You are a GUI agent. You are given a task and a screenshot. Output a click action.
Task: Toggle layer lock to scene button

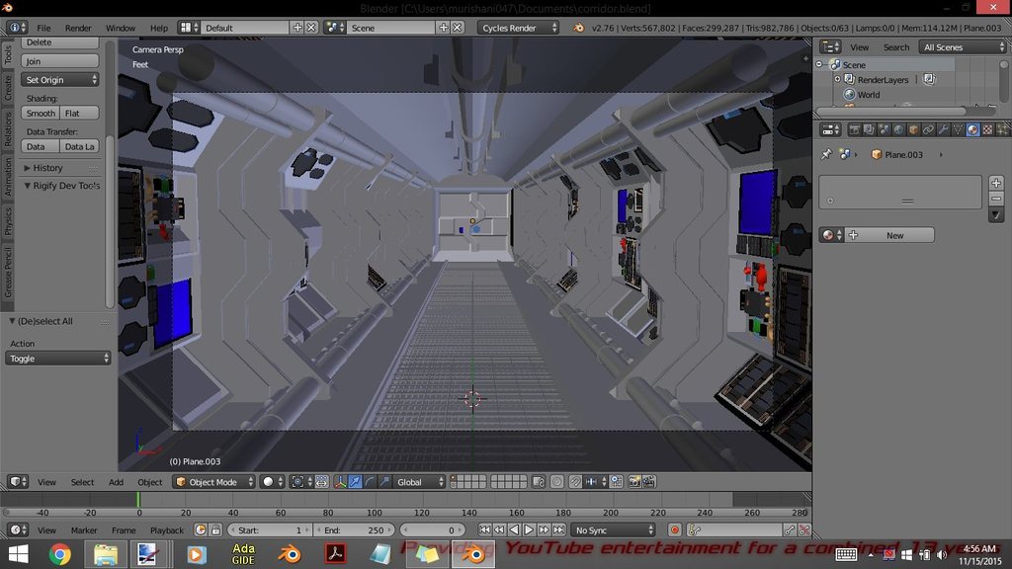coord(539,482)
